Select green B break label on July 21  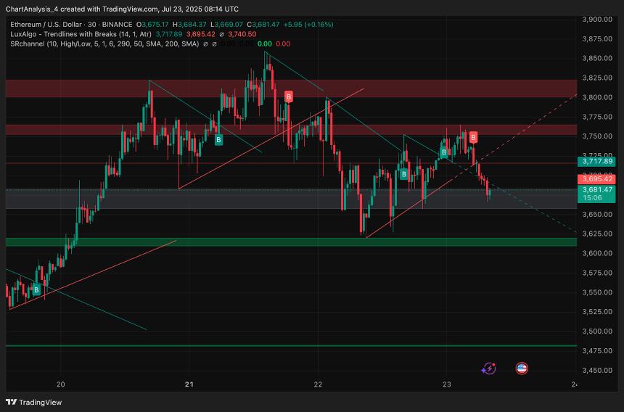tap(218, 139)
